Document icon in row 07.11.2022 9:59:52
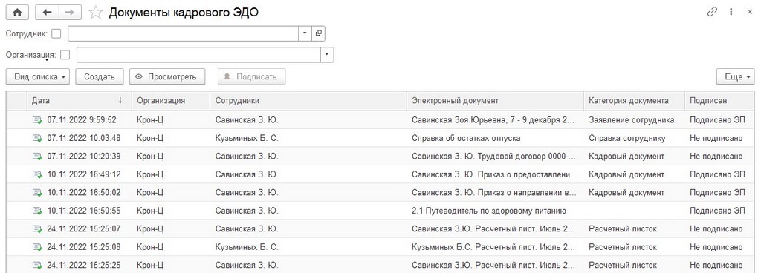This screenshot has width=761, height=273. pos(37,120)
